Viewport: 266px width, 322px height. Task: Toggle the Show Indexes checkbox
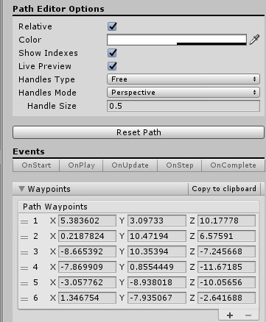click(112, 53)
